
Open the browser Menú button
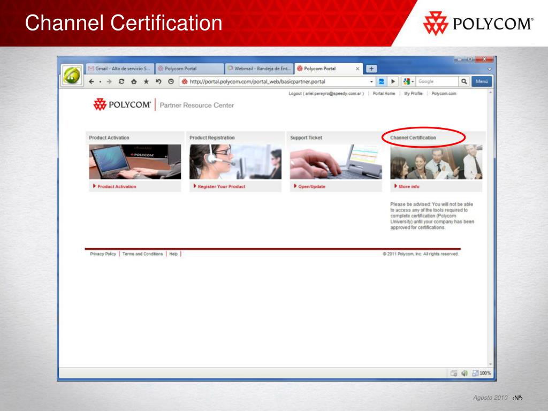482,81
